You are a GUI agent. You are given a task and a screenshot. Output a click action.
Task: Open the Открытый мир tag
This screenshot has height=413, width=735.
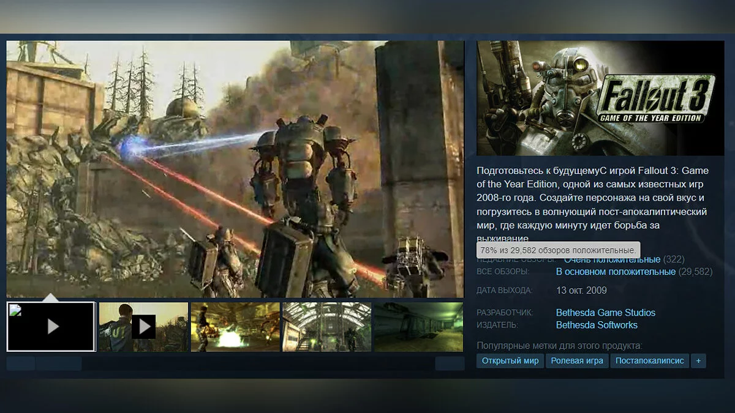point(510,360)
